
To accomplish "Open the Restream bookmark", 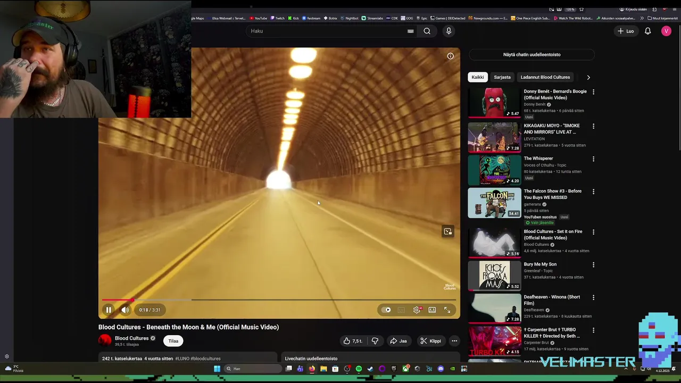I will click(x=311, y=18).
